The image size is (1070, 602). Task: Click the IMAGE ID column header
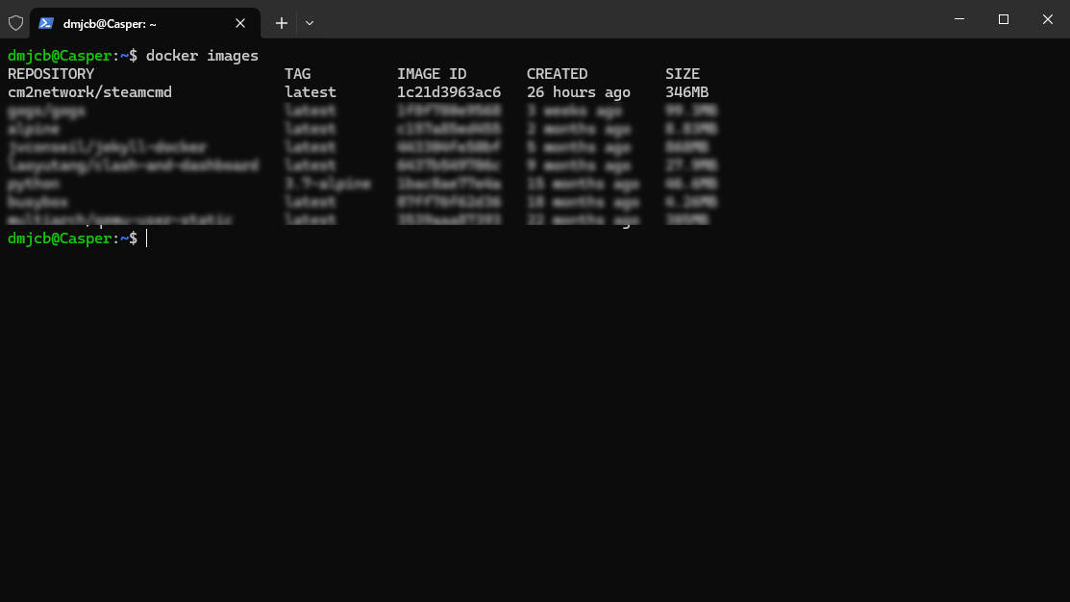point(432,74)
